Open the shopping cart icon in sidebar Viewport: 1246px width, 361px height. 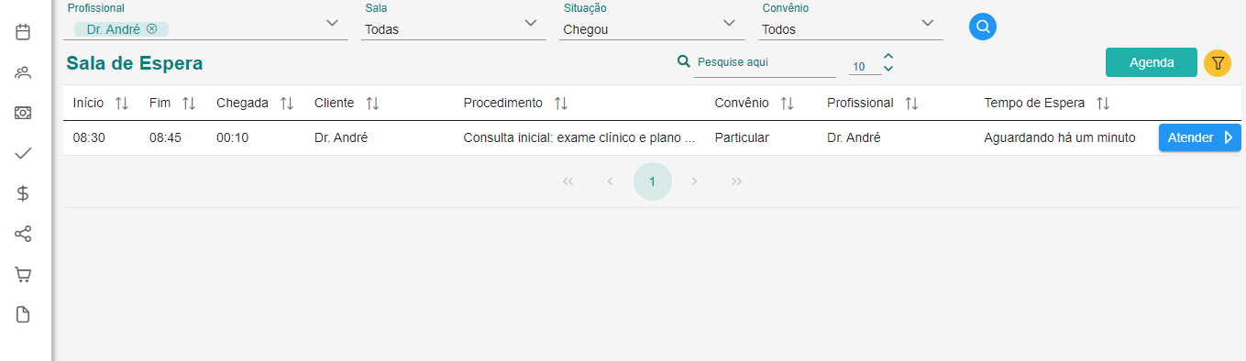tap(23, 274)
